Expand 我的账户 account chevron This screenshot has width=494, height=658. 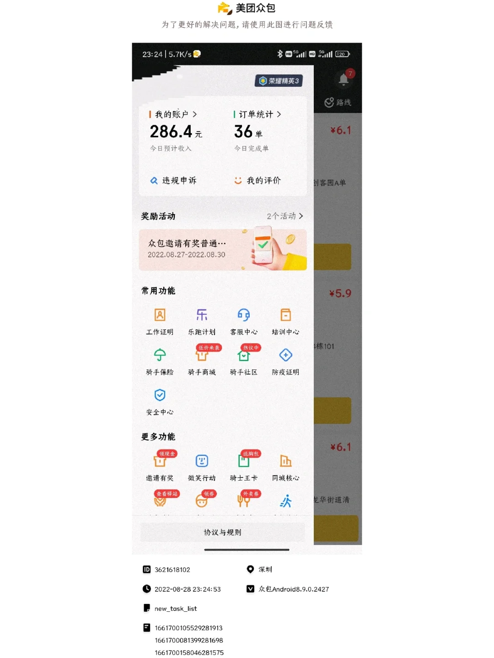(194, 114)
